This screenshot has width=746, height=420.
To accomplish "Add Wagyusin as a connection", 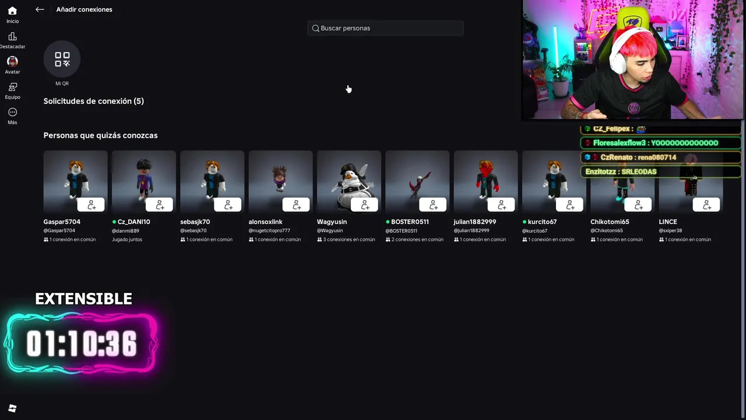I will pos(364,205).
